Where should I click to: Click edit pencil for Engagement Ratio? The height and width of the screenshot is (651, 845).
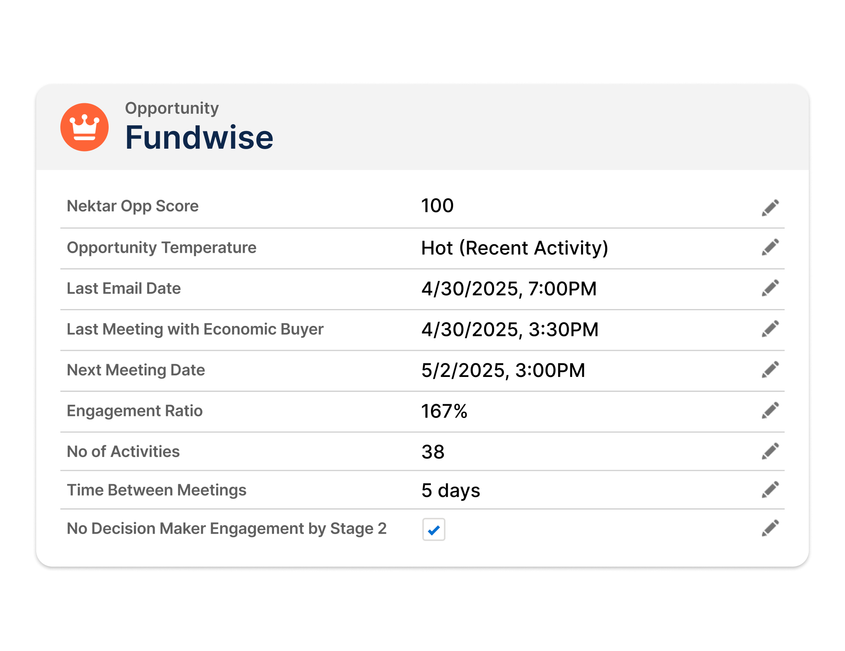point(770,410)
